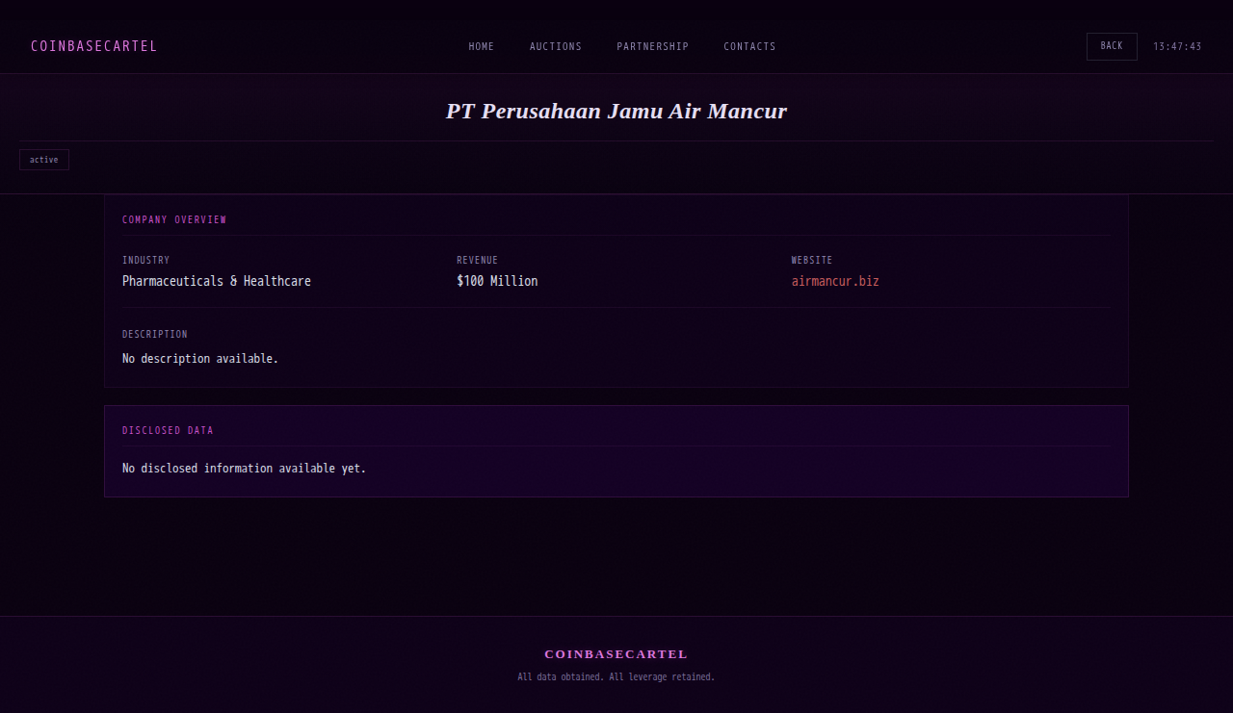Click the $100 Million revenue value
Screen dimensions: 1233x713
pyautogui.click(x=497, y=281)
